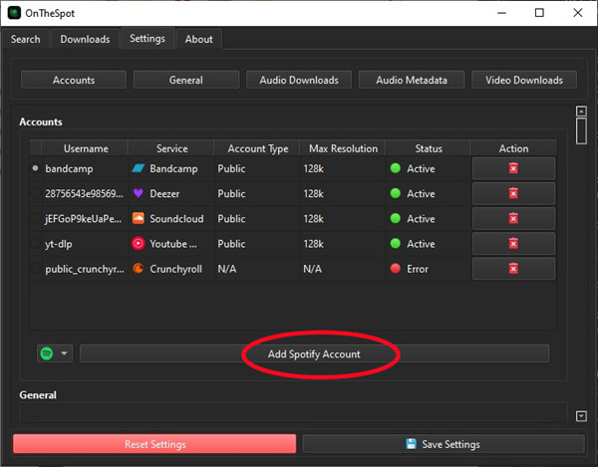The height and width of the screenshot is (467, 598).
Task: Switch to the Downloads tab
Action: click(x=85, y=39)
